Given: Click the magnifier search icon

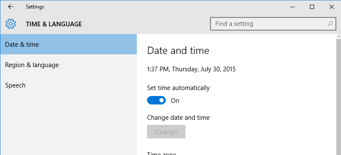Looking at the screenshot, I should pyautogui.click(x=330, y=24).
